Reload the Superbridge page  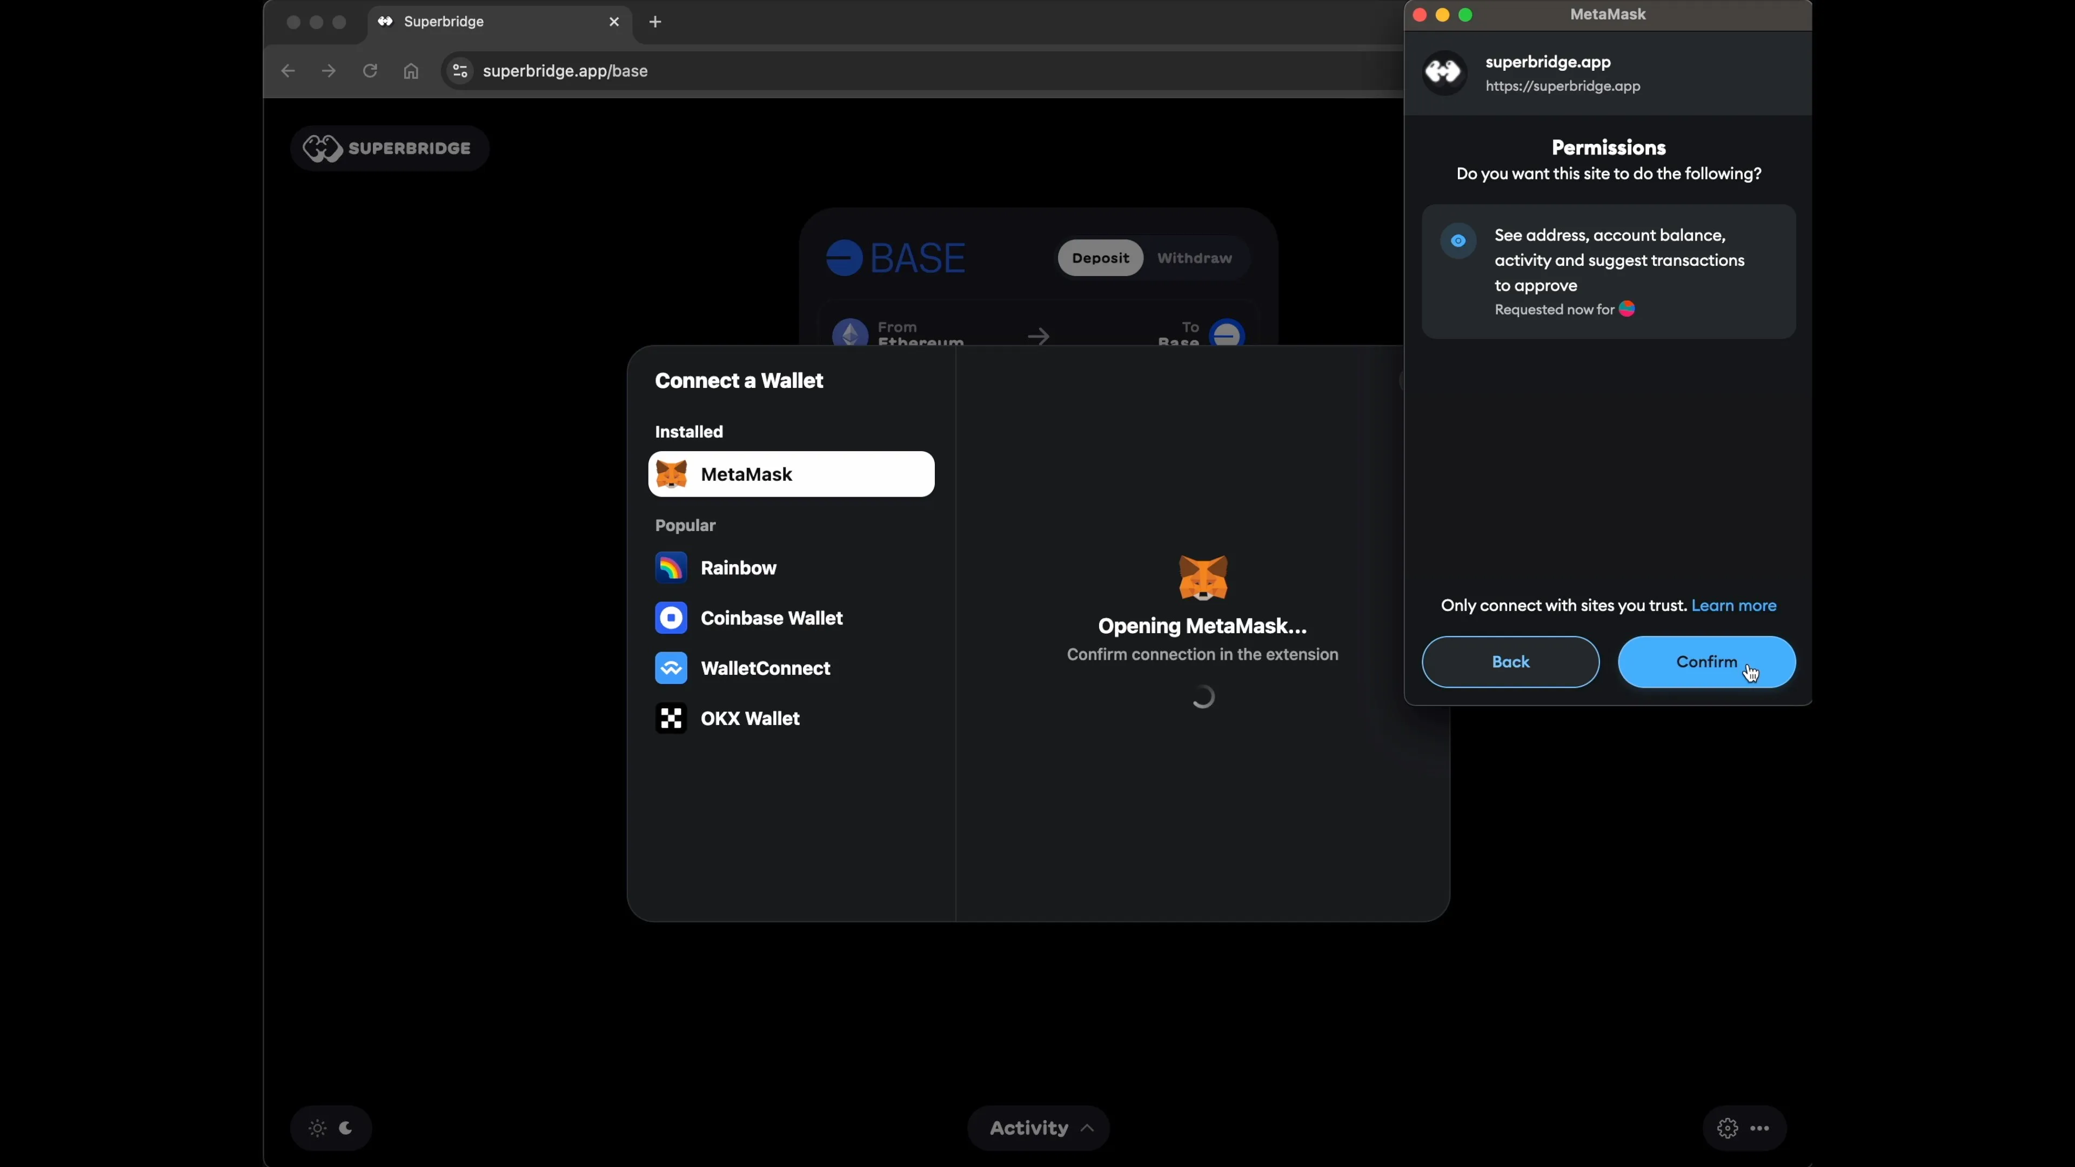point(370,71)
